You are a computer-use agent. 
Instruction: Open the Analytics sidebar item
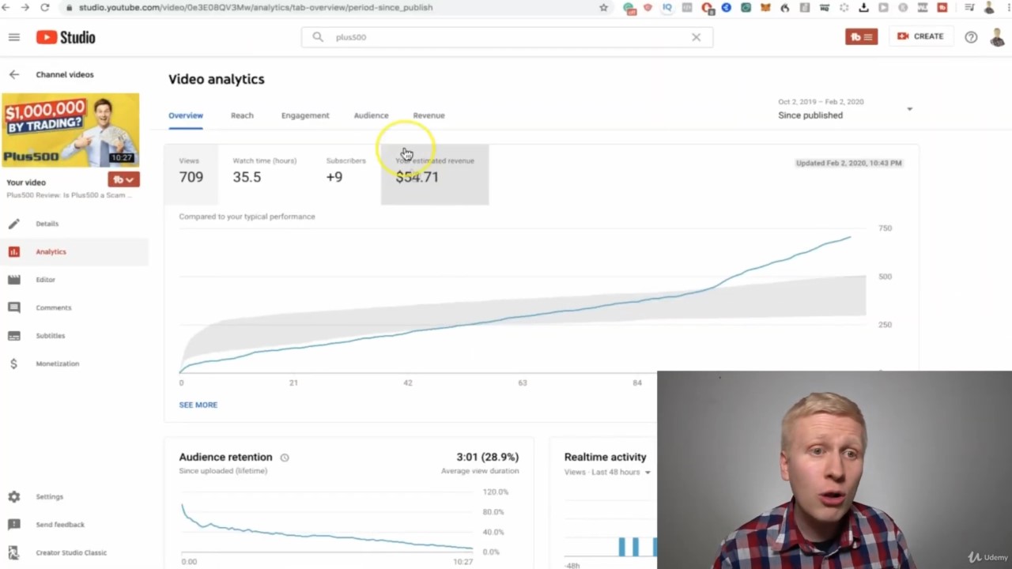74,251
